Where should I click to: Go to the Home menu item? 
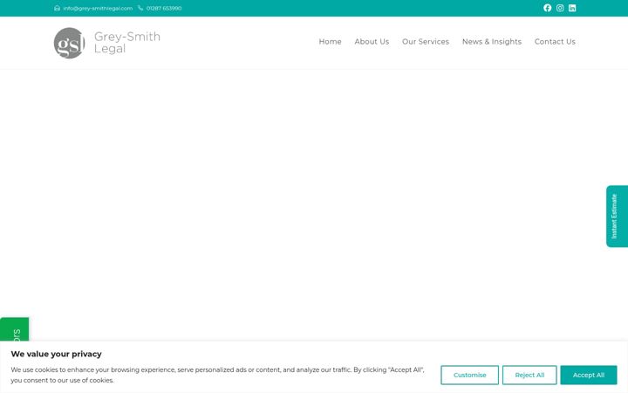pos(330,42)
